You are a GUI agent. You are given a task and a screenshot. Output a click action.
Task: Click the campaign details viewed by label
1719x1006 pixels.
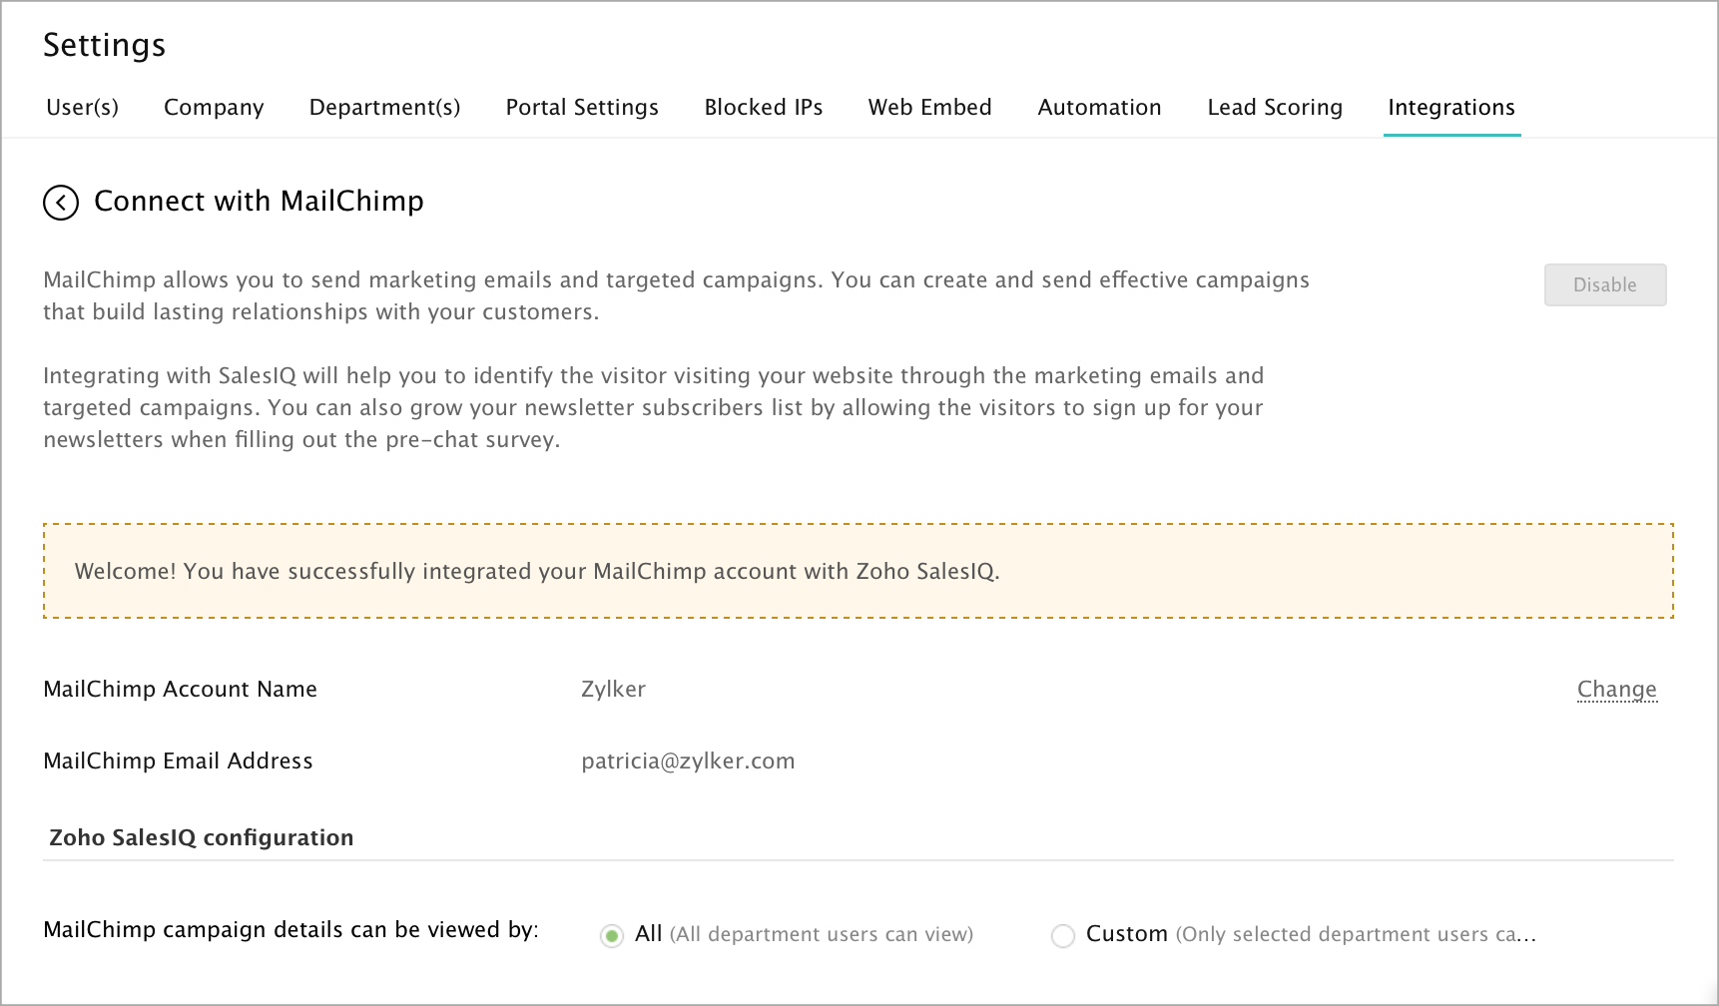291,929
